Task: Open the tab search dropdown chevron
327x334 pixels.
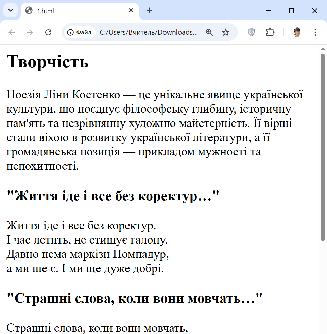Action: pyautogui.click(x=10, y=10)
